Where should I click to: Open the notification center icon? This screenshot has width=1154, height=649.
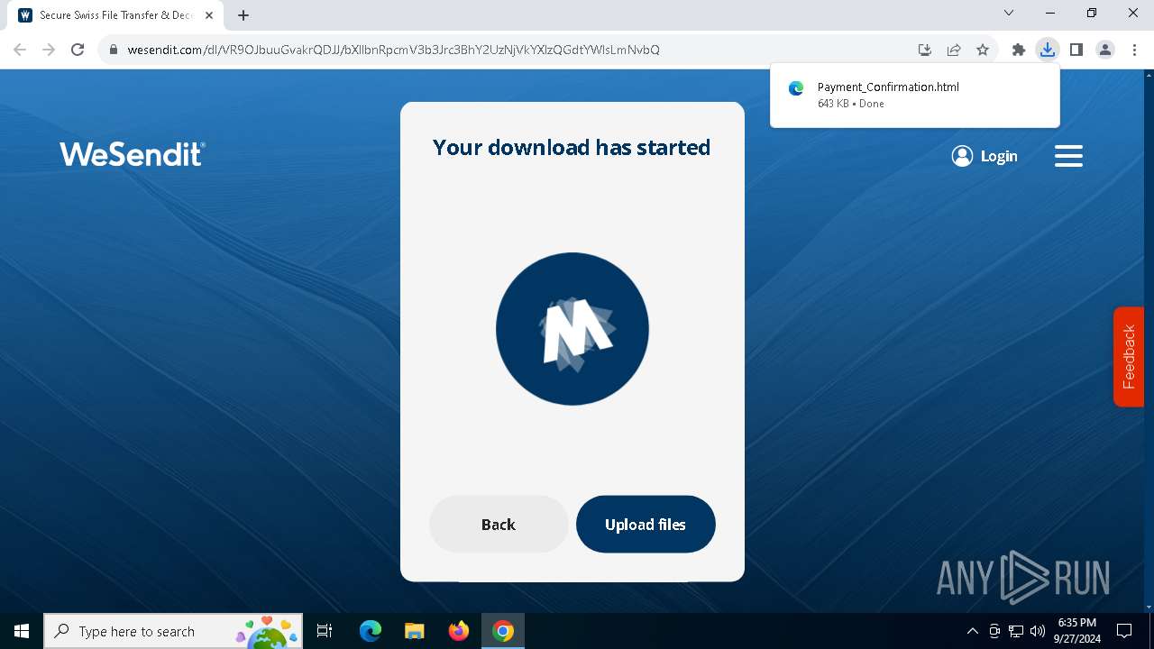[1124, 631]
